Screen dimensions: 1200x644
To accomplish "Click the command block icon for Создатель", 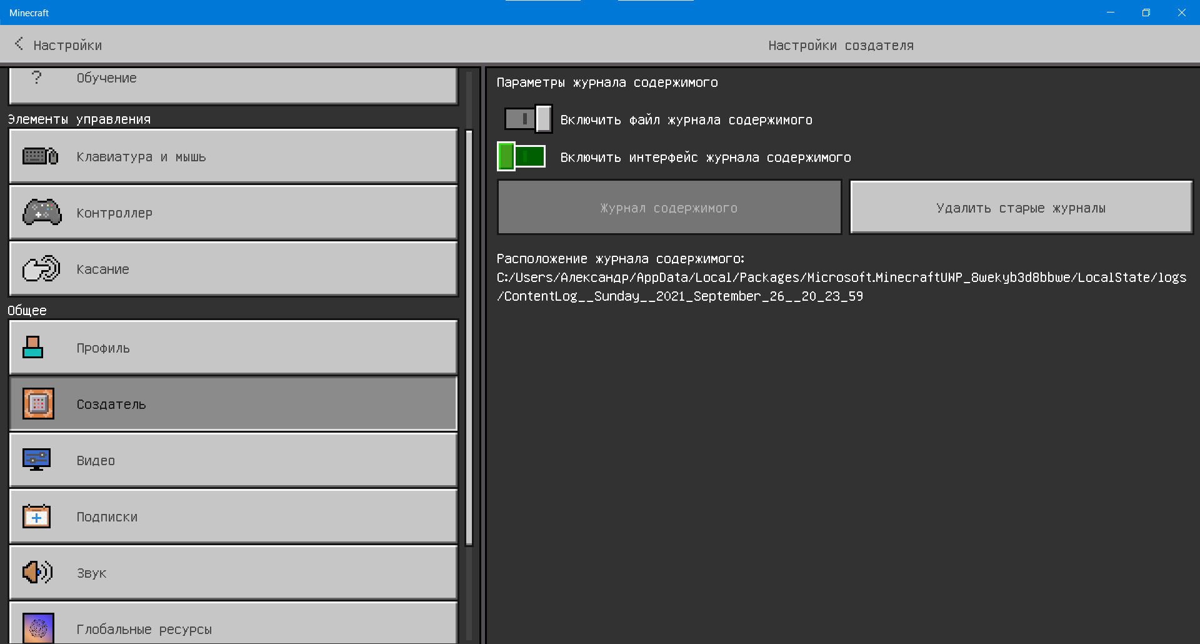I will (38, 404).
